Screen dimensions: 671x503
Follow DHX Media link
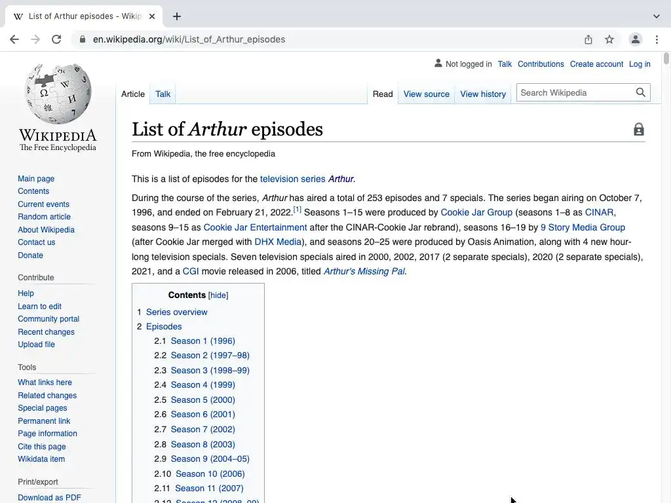coord(278,242)
